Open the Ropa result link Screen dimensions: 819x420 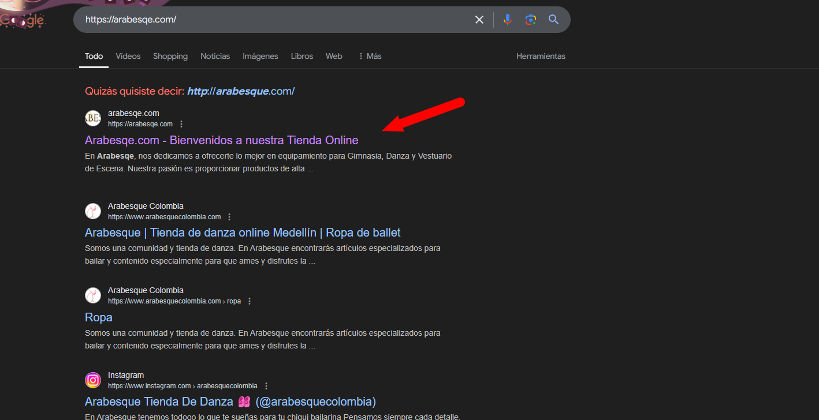(99, 317)
